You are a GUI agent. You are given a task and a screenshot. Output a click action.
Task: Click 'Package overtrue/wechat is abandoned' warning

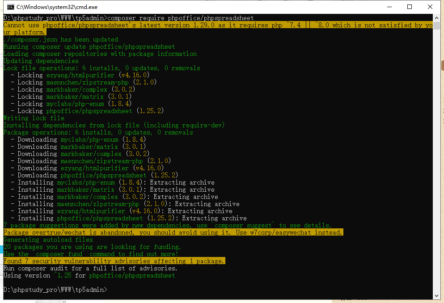click(x=173, y=232)
